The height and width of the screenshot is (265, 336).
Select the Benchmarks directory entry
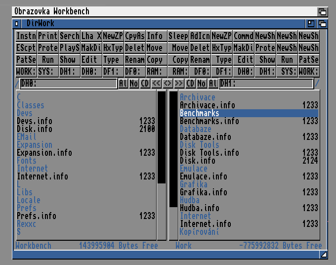point(200,113)
